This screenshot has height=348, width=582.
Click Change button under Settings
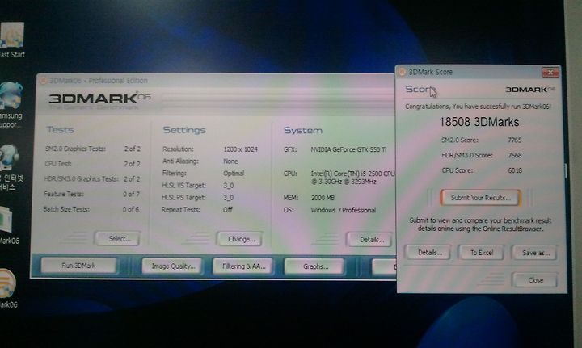240,239
